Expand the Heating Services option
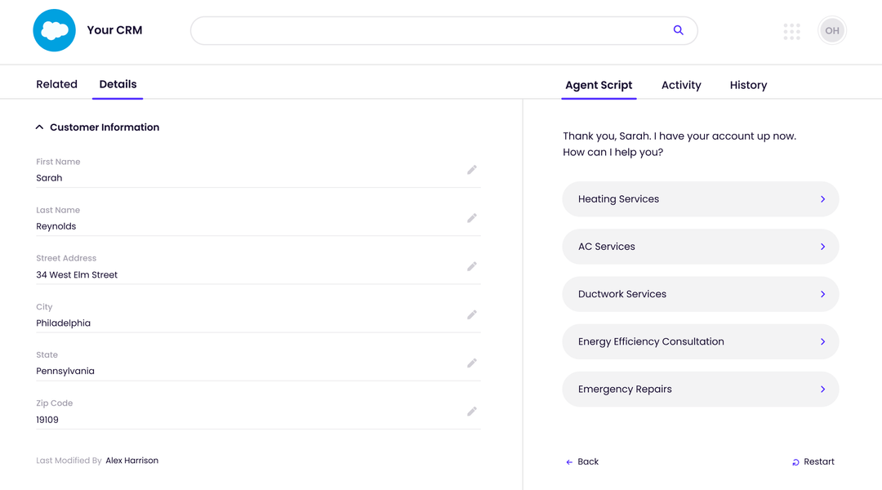The width and height of the screenshot is (882, 490). point(700,199)
